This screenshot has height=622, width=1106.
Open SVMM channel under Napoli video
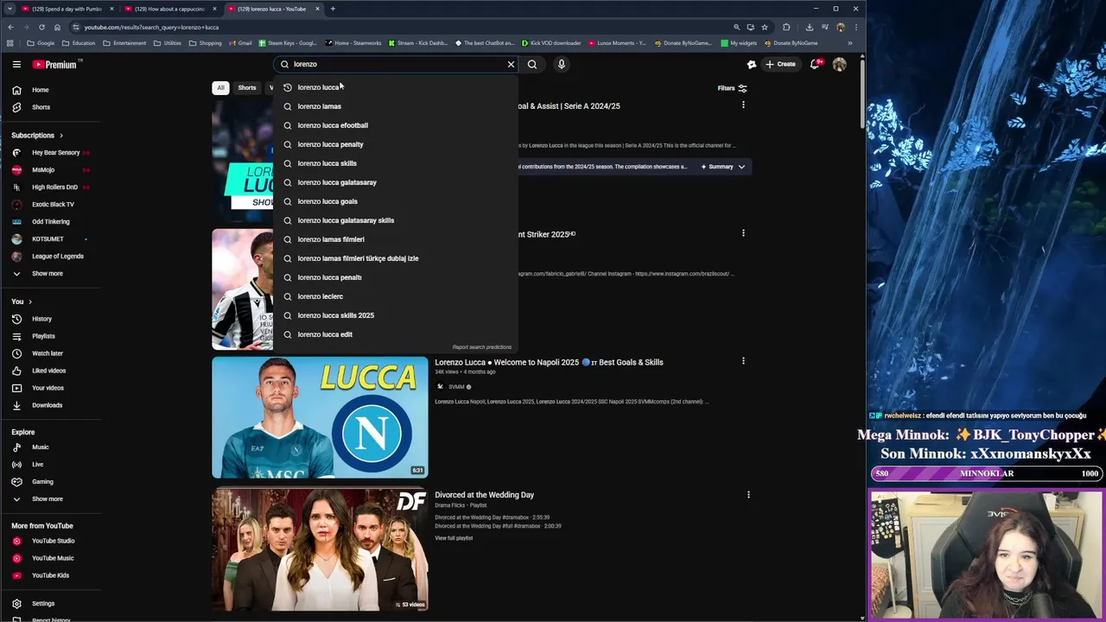(x=455, y=387)
